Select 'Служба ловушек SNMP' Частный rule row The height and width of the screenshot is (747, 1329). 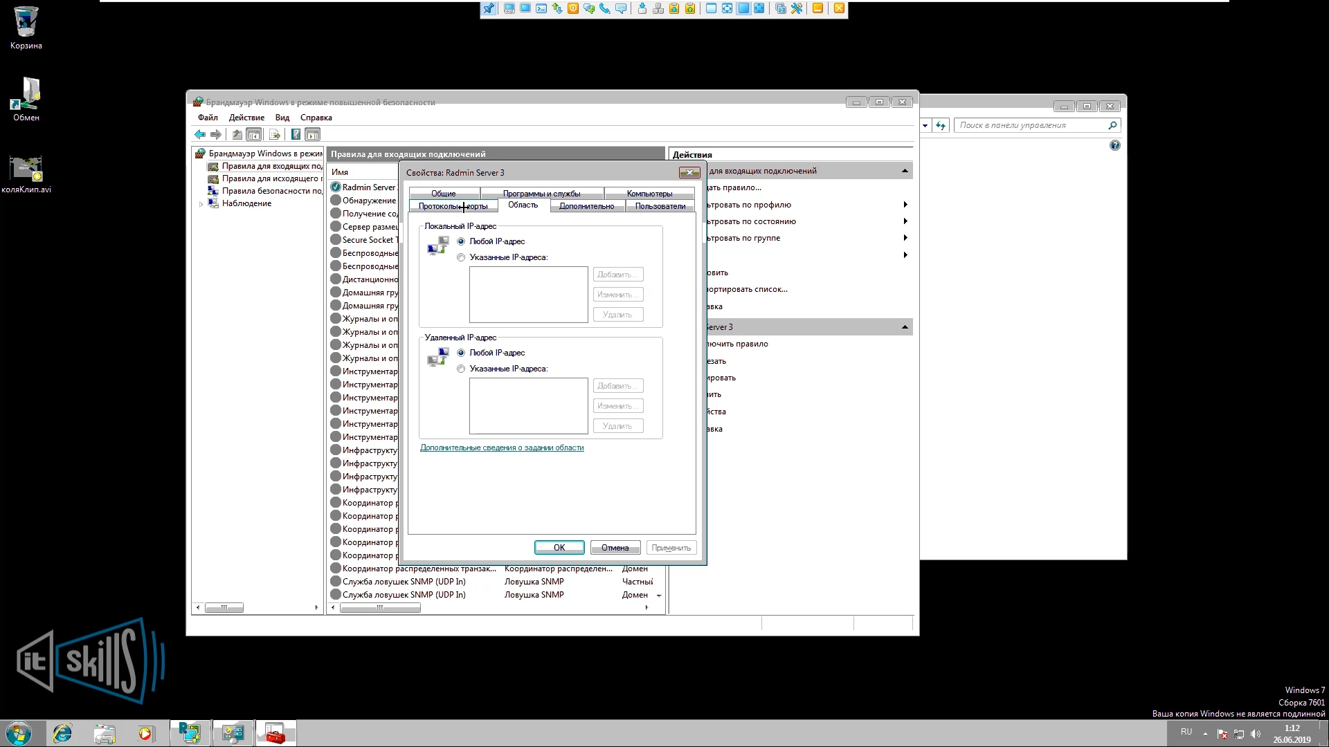(x=493, y=582)
